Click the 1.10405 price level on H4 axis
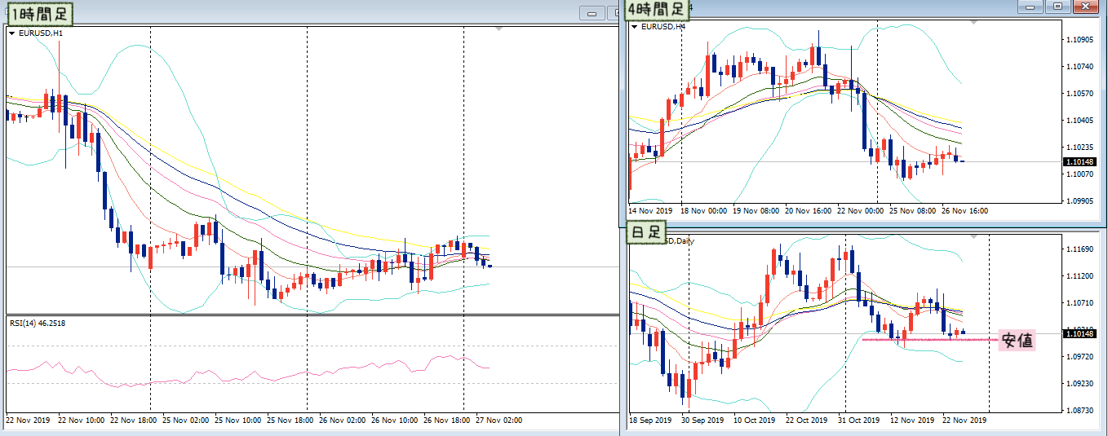The image size is (1108, 436). pos(1079,120)
